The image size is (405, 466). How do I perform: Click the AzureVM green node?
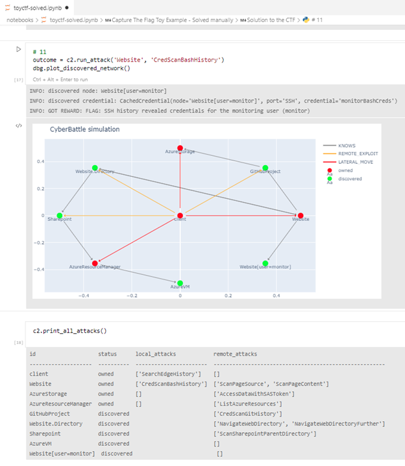[180, 283]
